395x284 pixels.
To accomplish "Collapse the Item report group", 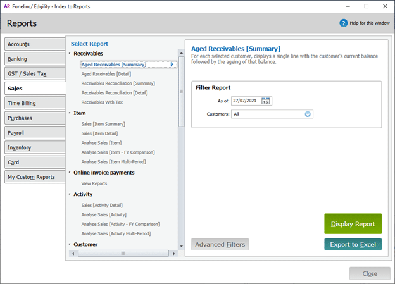I will [x=69, y=113].
